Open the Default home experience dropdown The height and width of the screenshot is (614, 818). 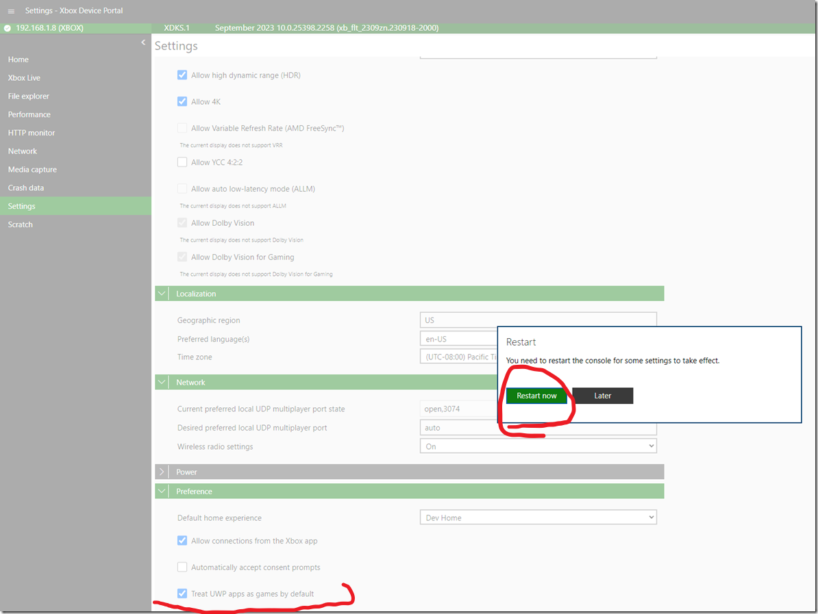(x=538, y=517)
